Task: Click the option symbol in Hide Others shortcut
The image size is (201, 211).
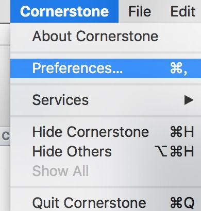Action: (x=161, y=151)
